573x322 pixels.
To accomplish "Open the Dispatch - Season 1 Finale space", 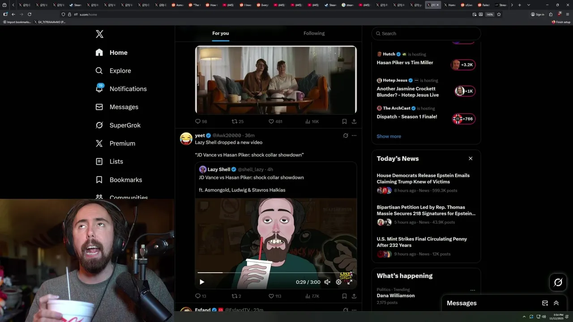I will point(407,117).
